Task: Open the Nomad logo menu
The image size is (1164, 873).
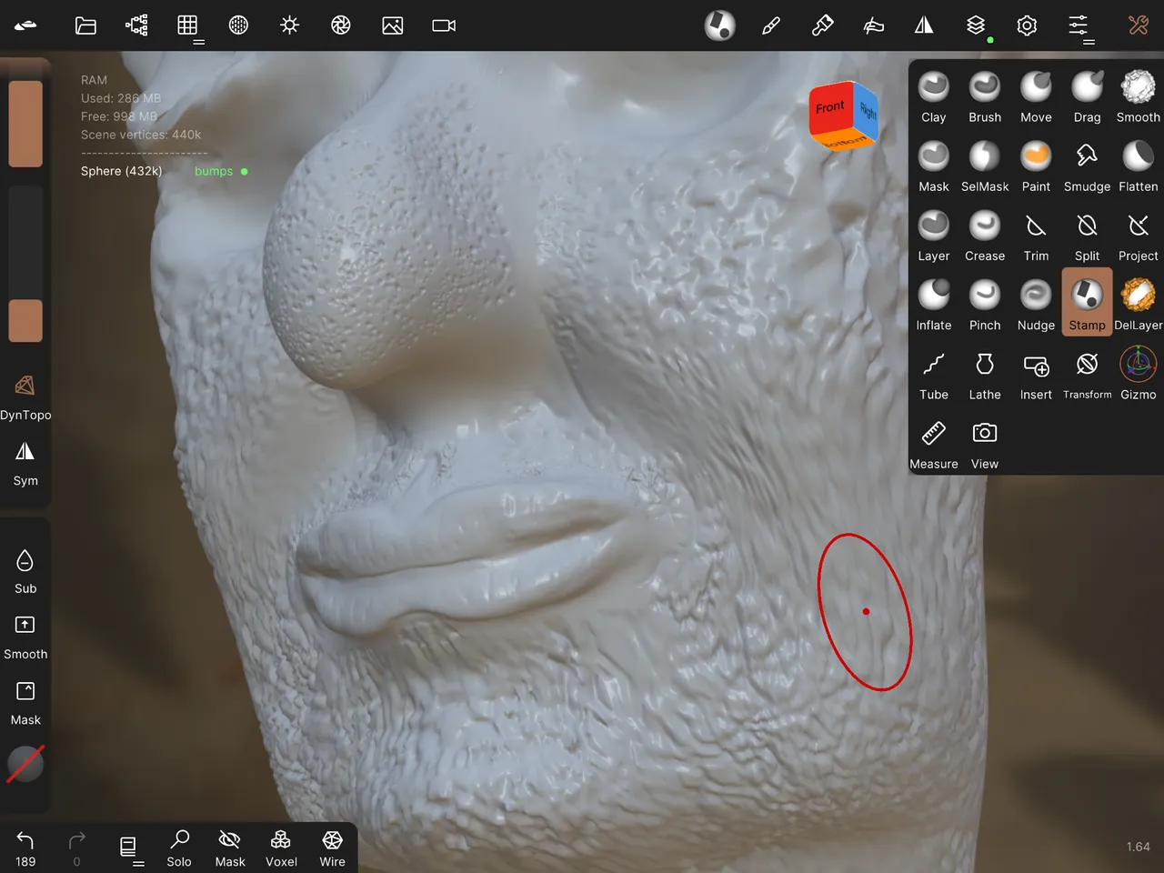Action: [x=25, y=25]
